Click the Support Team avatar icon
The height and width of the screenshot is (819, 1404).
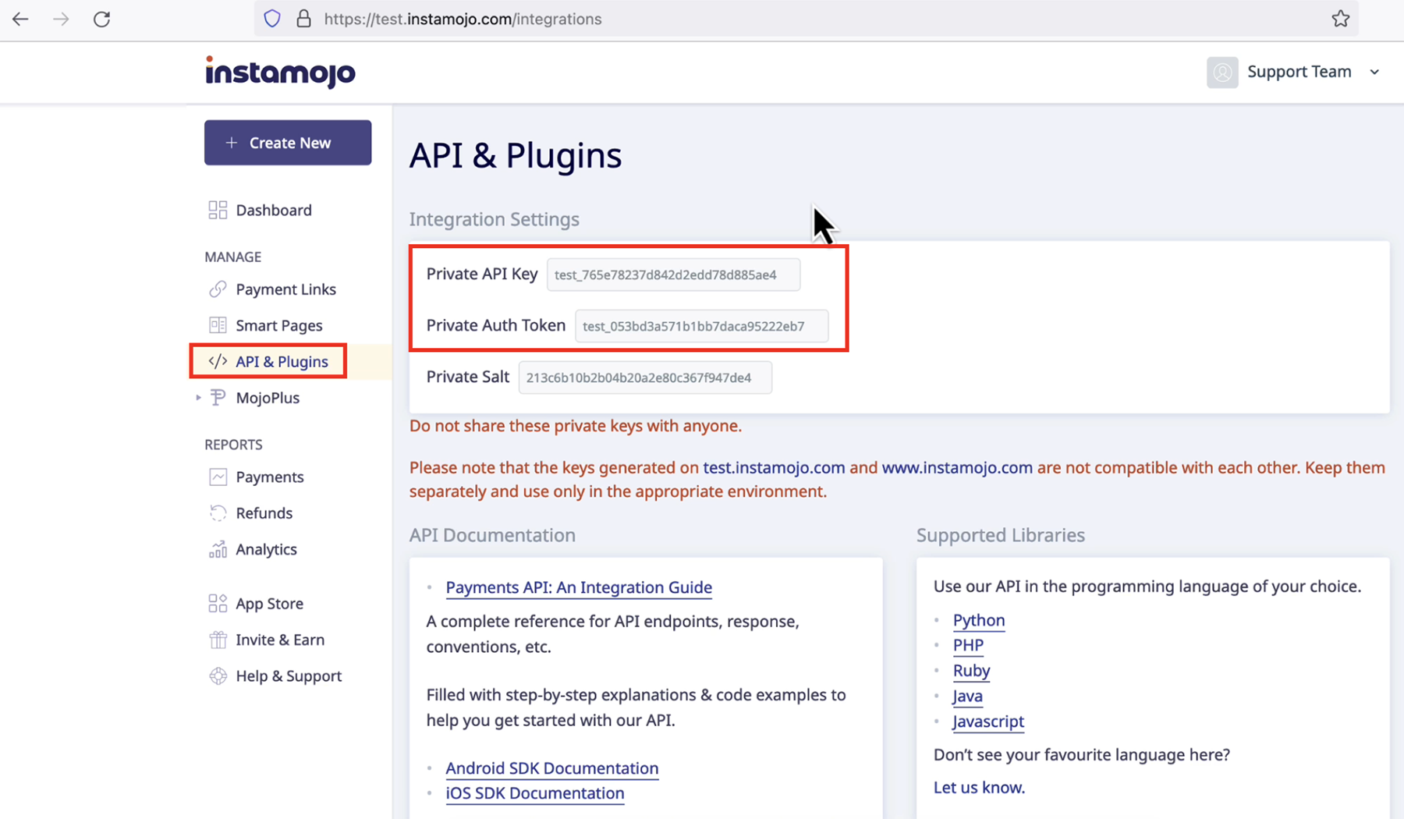1222,72
